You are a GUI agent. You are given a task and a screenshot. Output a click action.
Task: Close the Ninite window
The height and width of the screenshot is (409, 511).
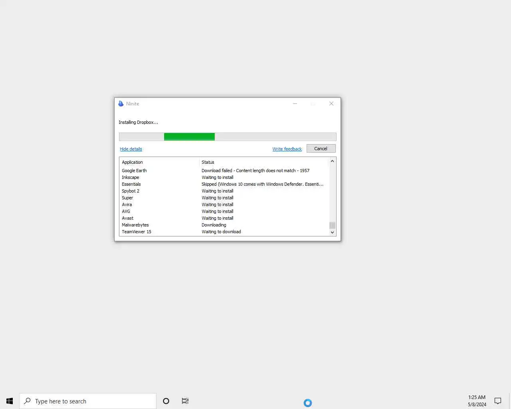[331, 103]
